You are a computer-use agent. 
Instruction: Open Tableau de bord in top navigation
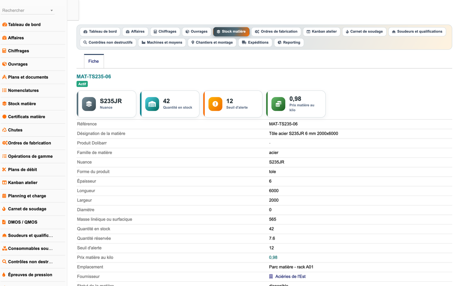point(100,32)
